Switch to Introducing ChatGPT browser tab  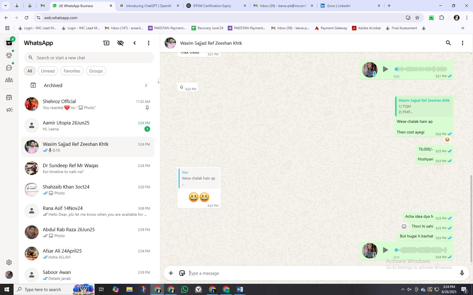click(x=148, y=6)
